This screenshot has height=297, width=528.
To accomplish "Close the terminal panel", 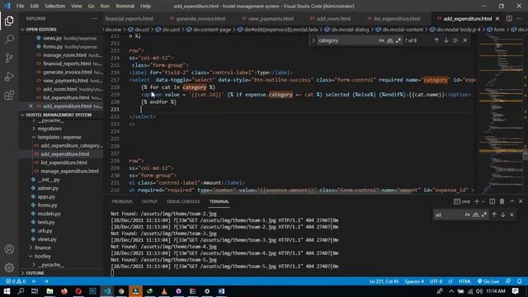I will point(521,201).
